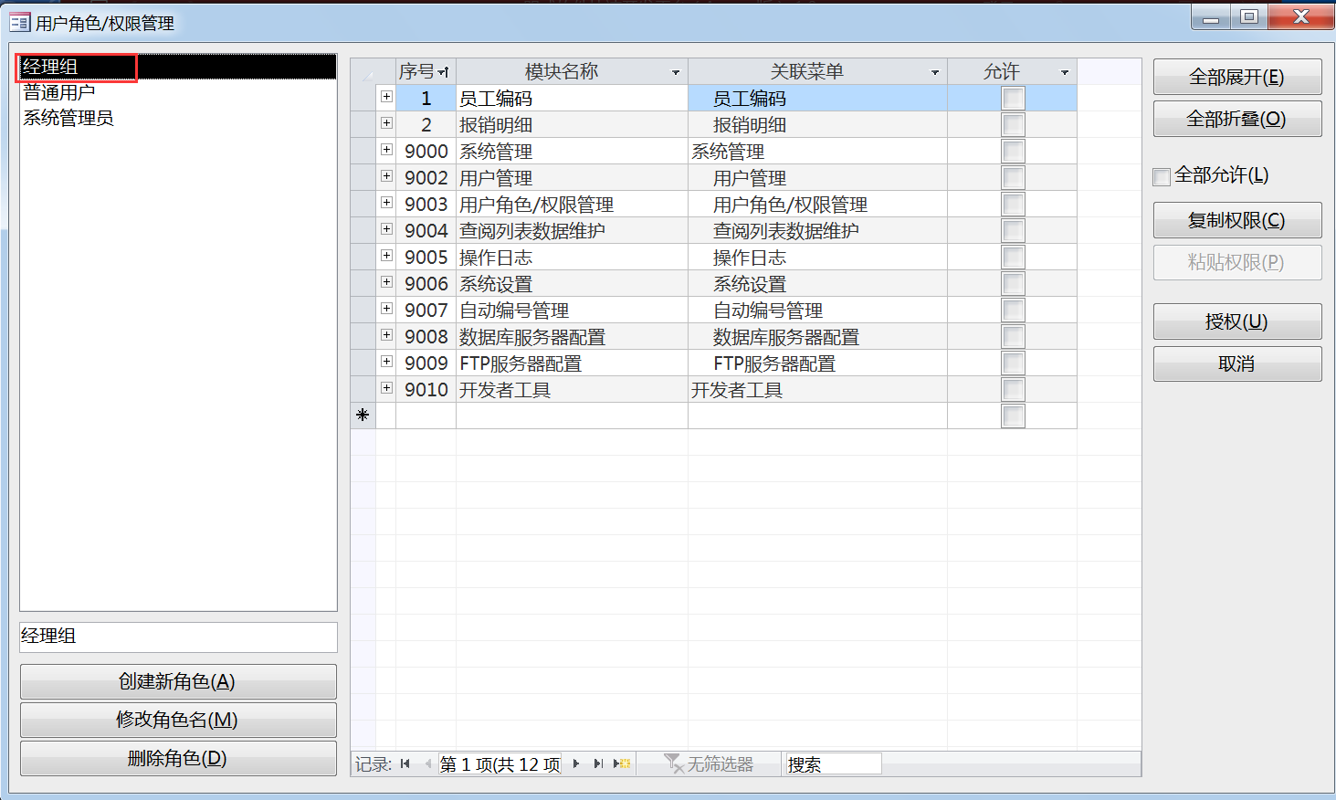Click 取消 button
This screenshot has width=1336, height=800.
coord(1237,363)
